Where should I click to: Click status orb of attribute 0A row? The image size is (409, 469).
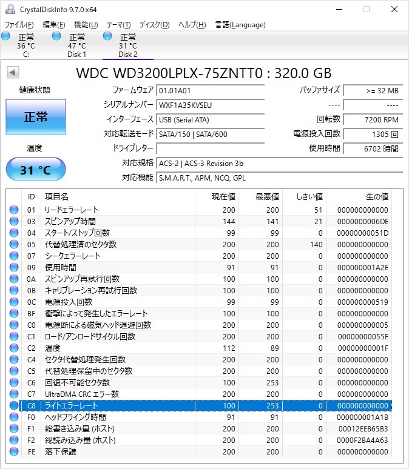point(14,279)
